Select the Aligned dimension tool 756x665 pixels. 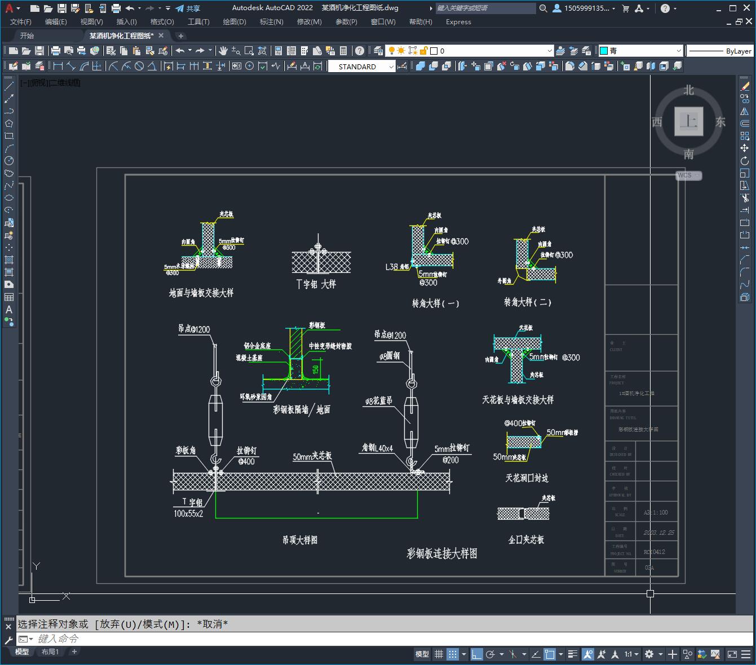click(71, 66)
